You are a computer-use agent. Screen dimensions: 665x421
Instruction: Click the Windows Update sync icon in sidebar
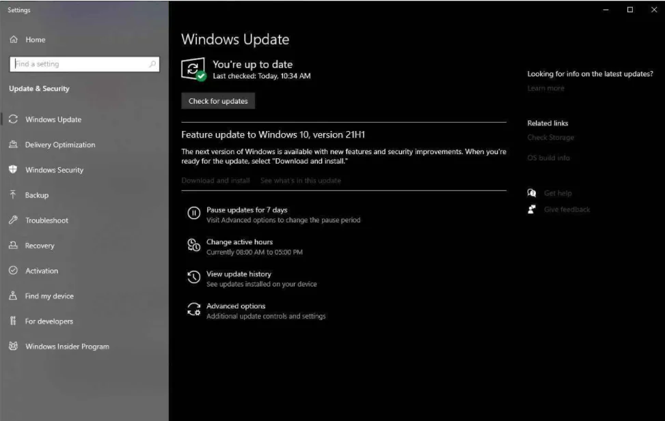pyautogui.click(x=13, y=119)
